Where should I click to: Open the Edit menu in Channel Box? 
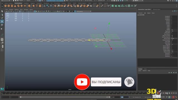pos(145,13)
